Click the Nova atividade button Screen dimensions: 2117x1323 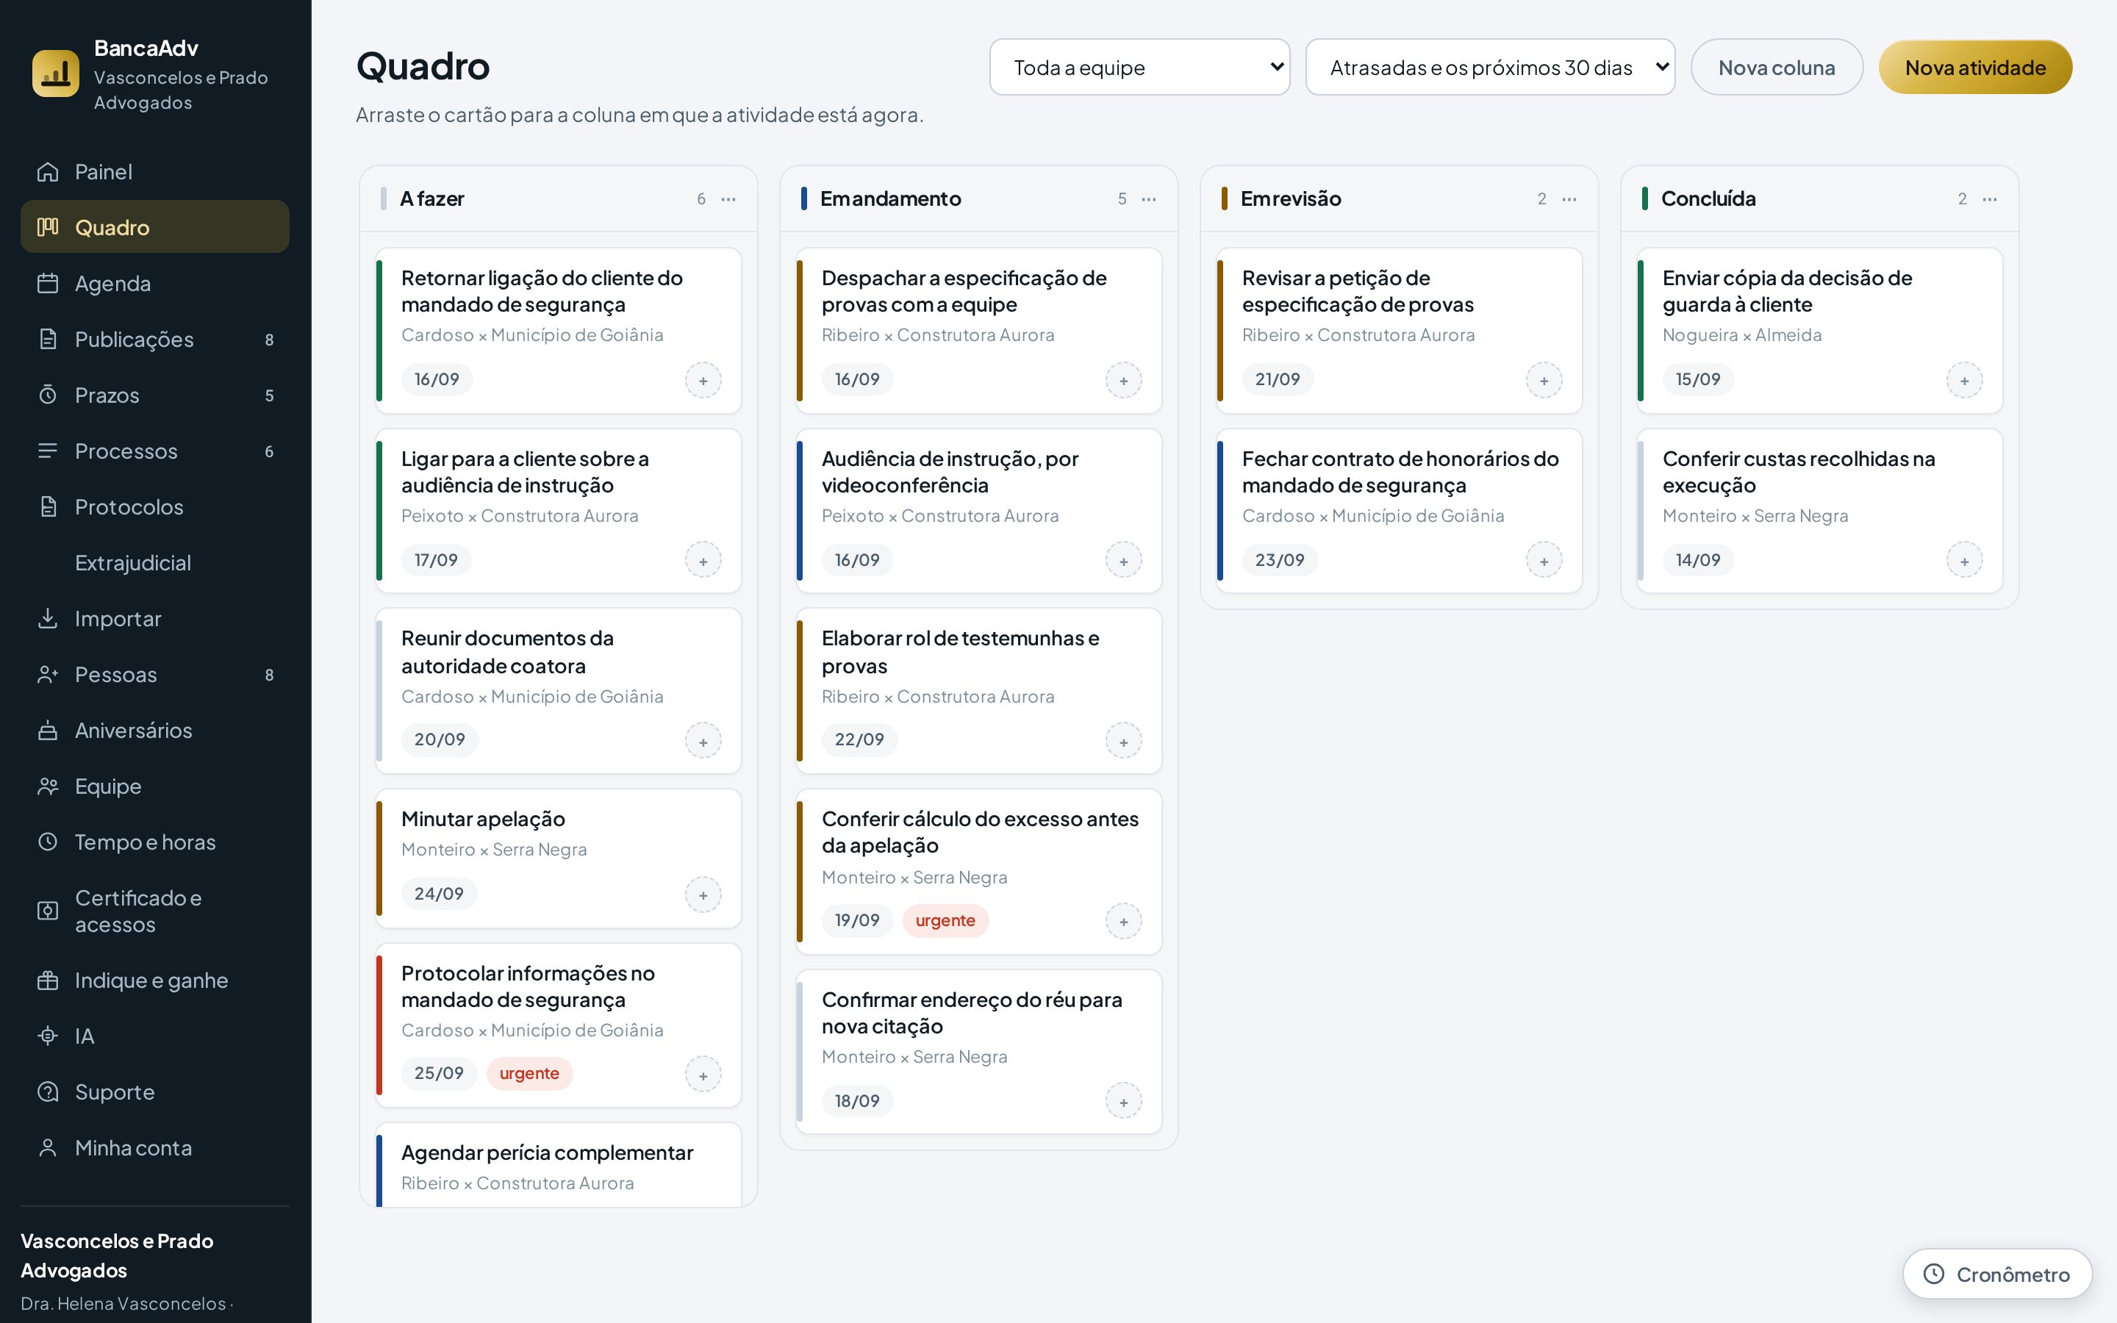1975,68
